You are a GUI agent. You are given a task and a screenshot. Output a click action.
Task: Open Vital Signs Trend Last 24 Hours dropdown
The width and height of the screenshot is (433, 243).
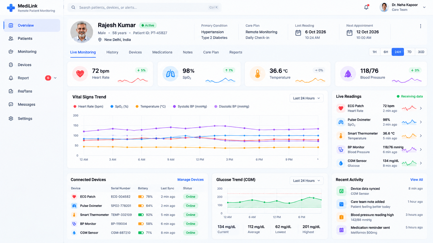coord(306,98)
